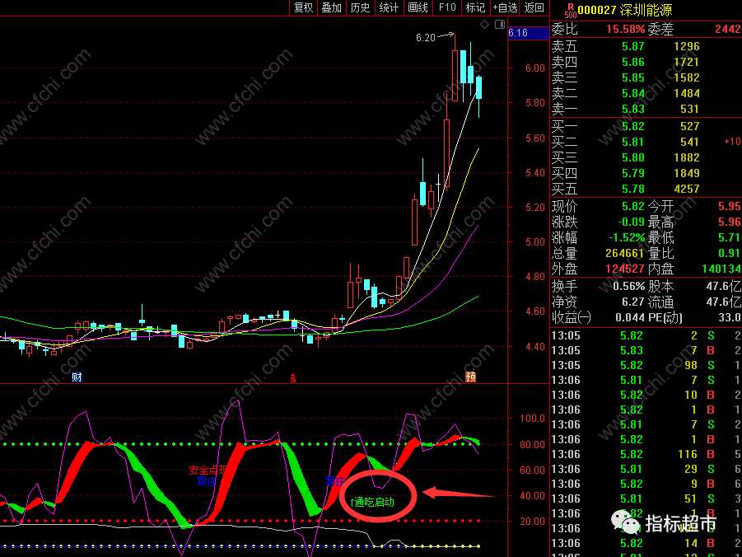This screenshot has width=742, height=557.
Task: Open the 复权 adjustment menu
Action: [x=303, y=7]
